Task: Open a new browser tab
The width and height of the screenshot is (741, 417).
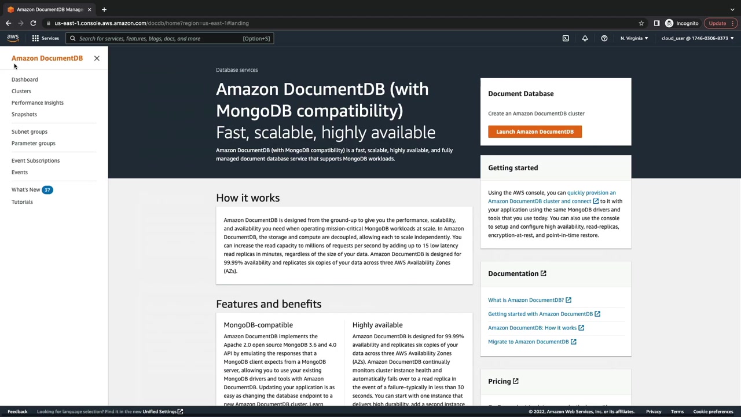Action: tap(104, 9)
